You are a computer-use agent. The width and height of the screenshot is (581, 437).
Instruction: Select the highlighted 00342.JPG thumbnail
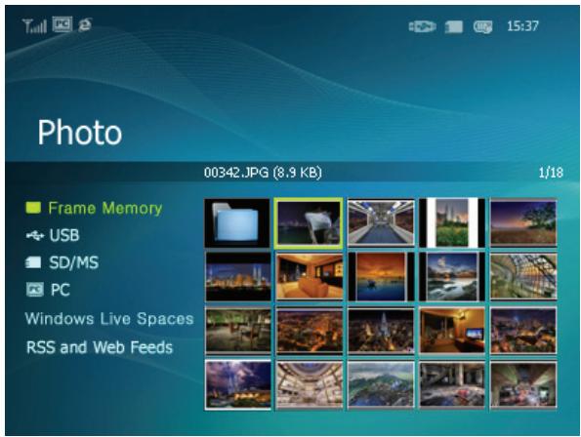309,223
